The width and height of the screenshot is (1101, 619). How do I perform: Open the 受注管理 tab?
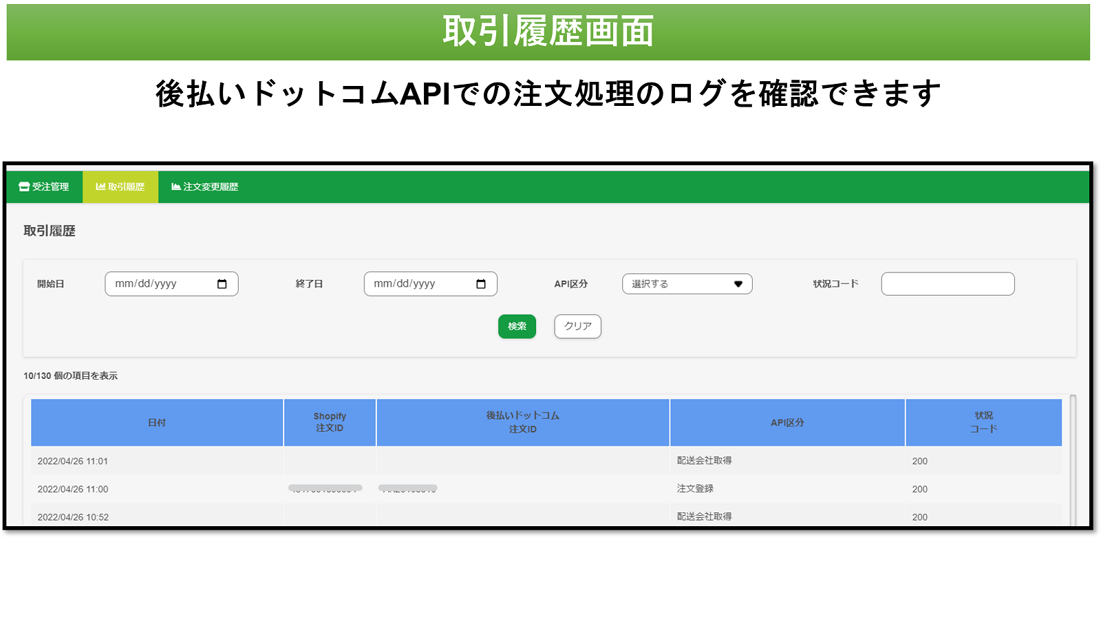[x=44, y=187]
